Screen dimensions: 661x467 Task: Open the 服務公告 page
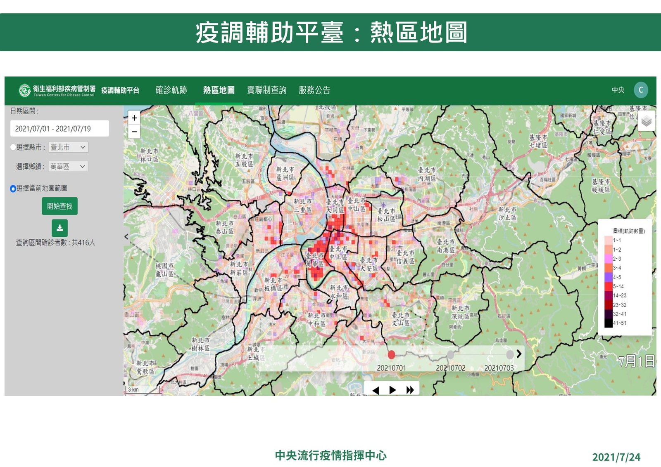coord(314,90)
